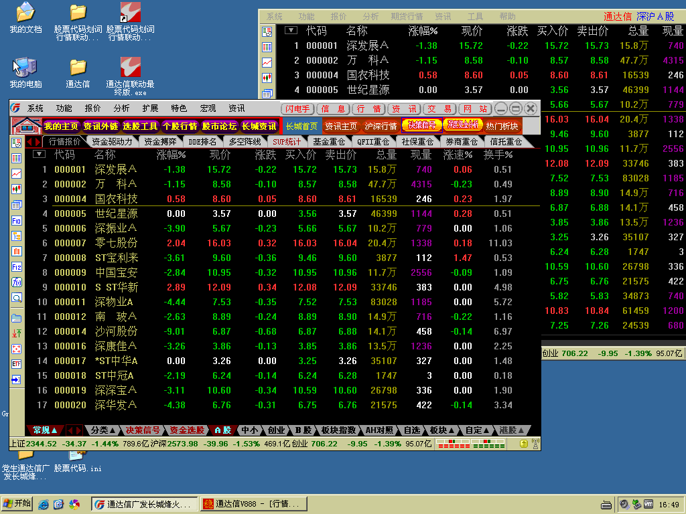Click the blue folder icon in sidebar
686x514 pixels.
tap(17, 318)
